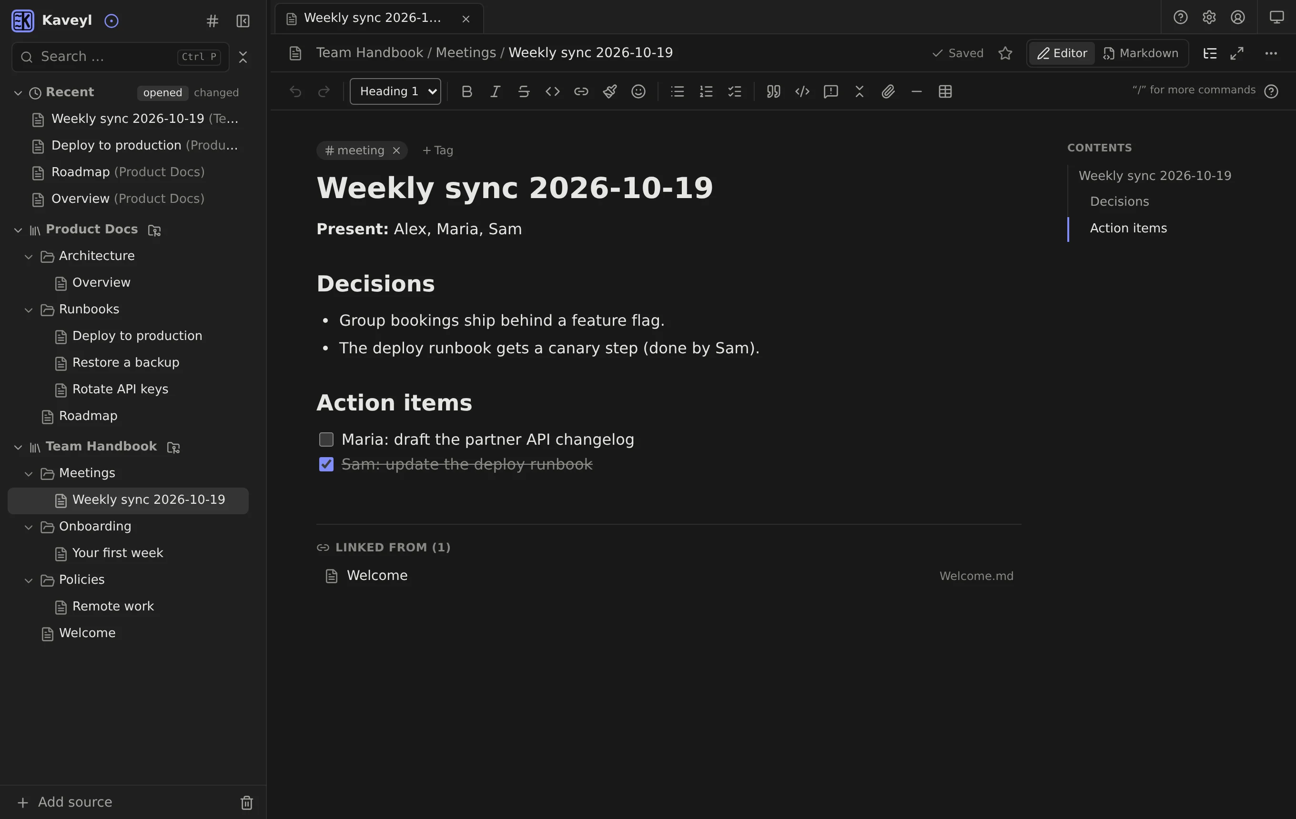This screenshot has width=1296, height=819.
Task: Insert a blockquote
Action: click(773, 91)
